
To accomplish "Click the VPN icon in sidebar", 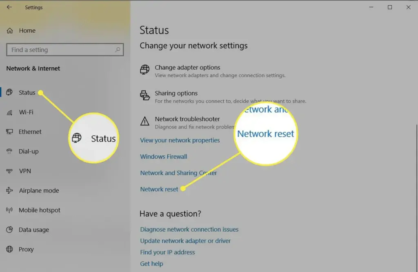I will pos(9,171).
